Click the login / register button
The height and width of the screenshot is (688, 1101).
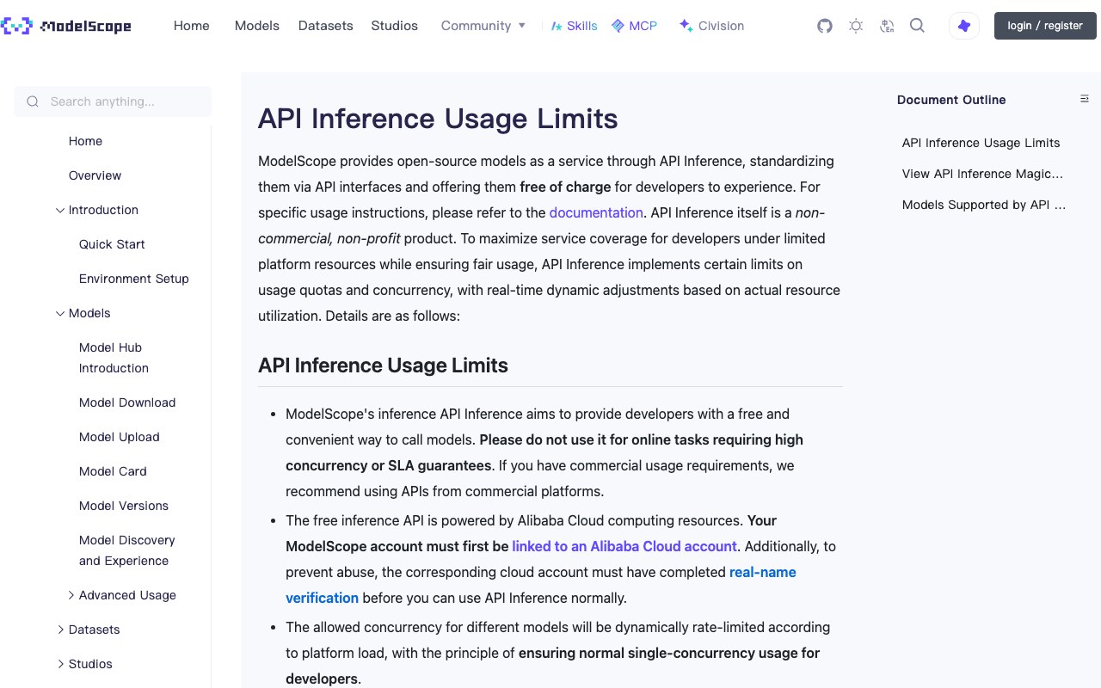pos(1045,26)
